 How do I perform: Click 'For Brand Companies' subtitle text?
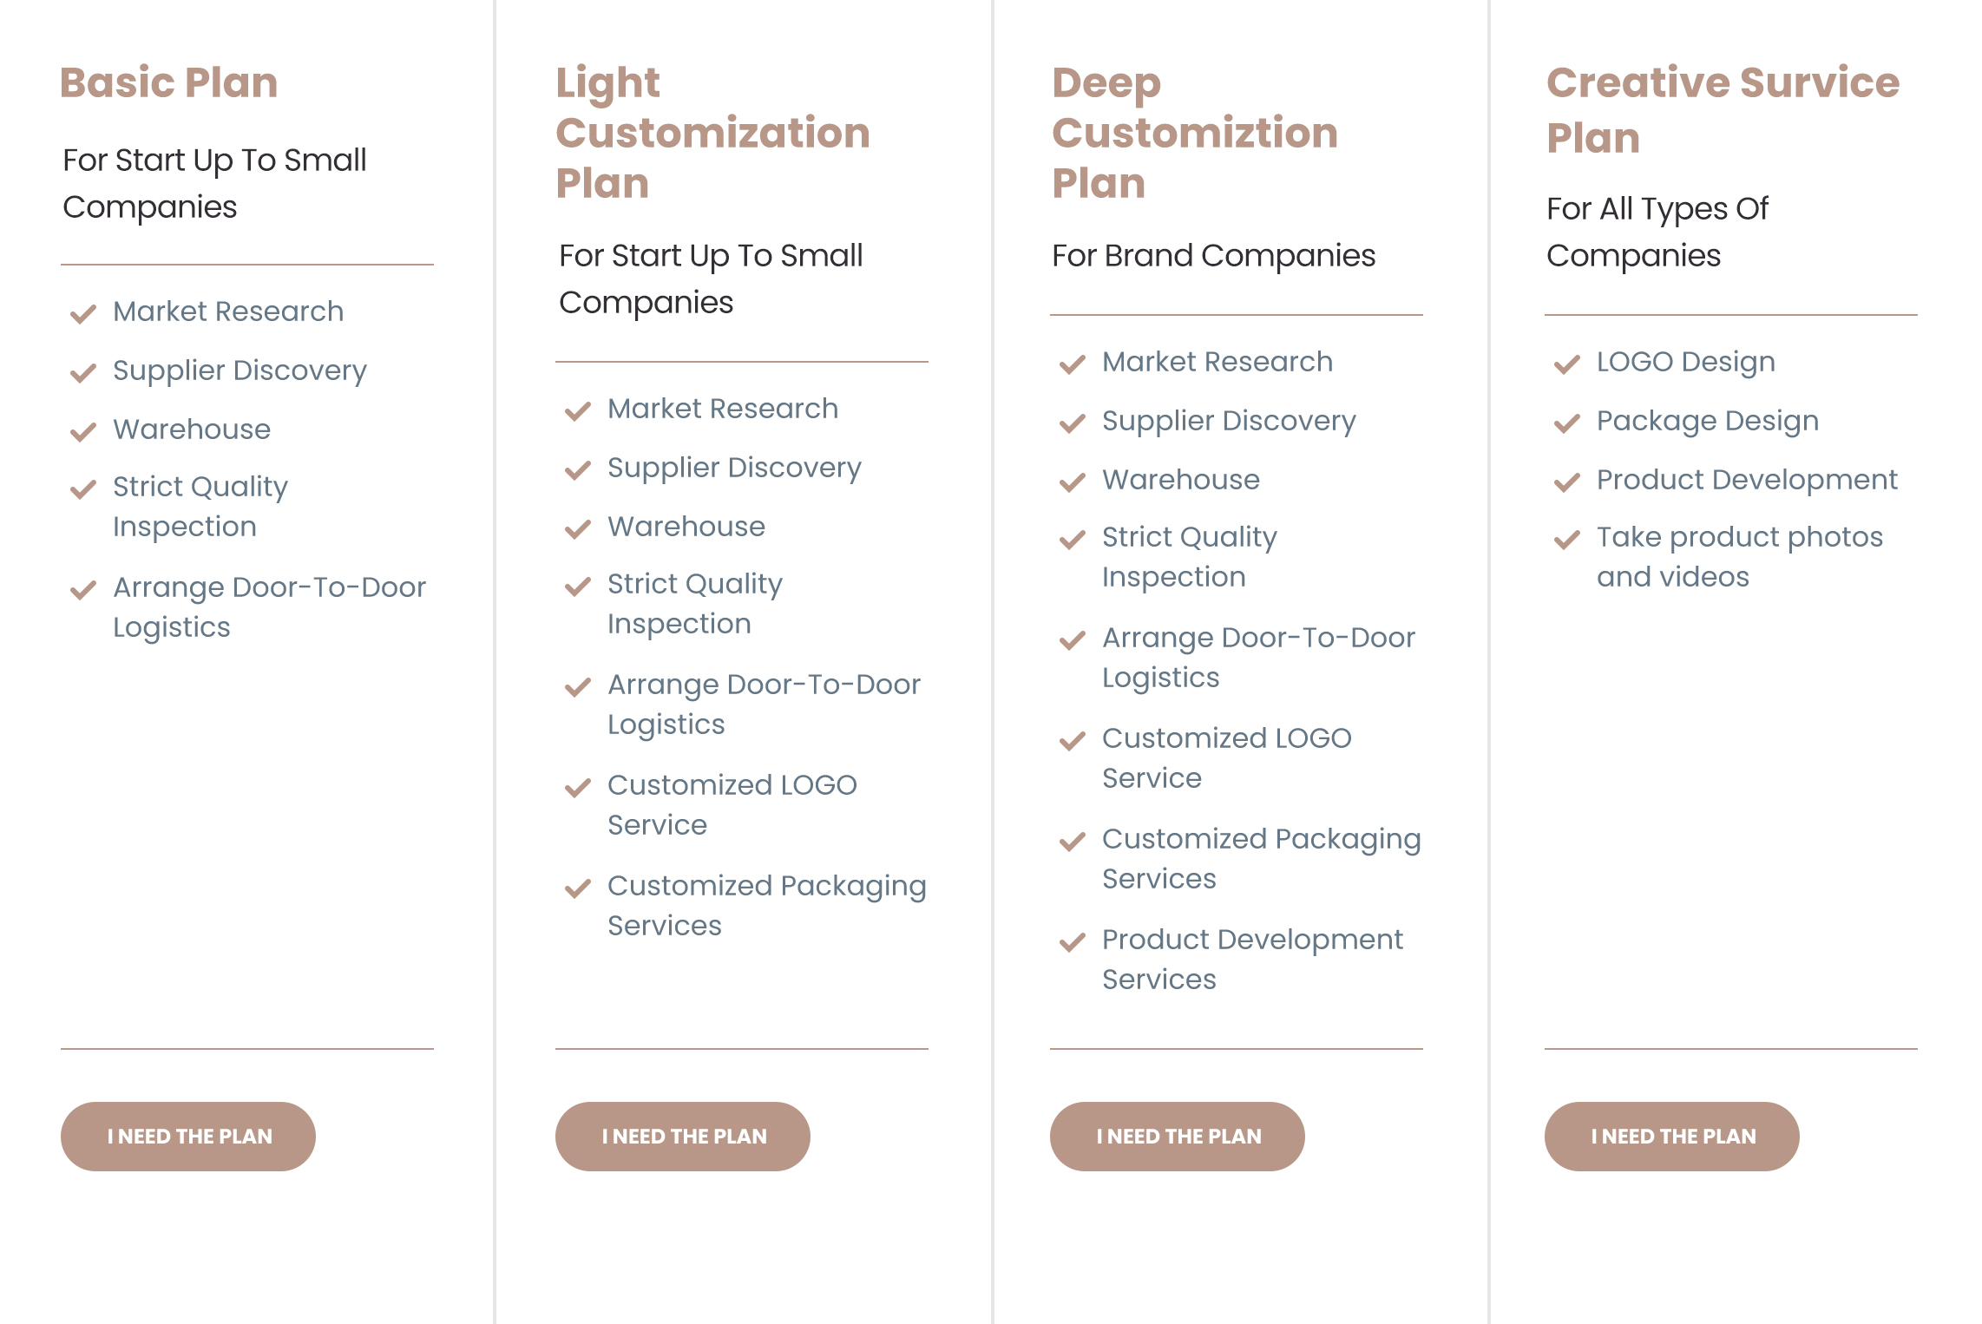(1213, 256)
